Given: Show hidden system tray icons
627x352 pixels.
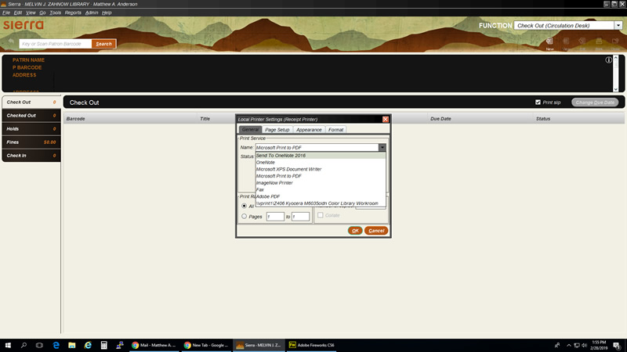Looking at the screenshot, I should (569, 345).
